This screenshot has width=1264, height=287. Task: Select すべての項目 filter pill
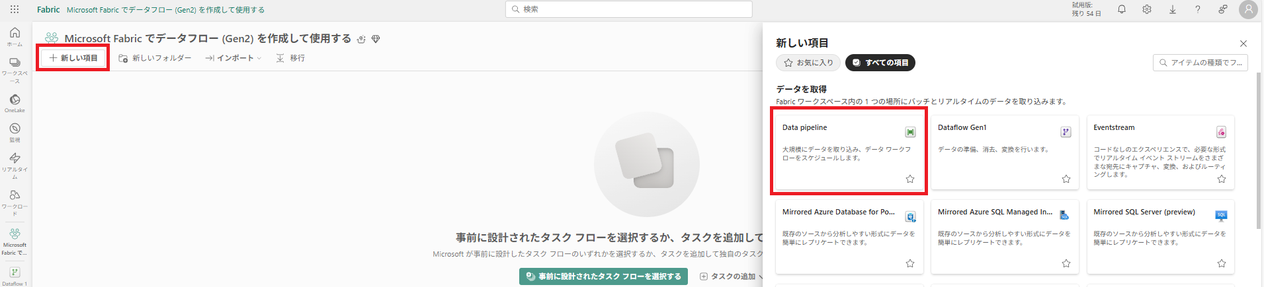coord(880,63)
